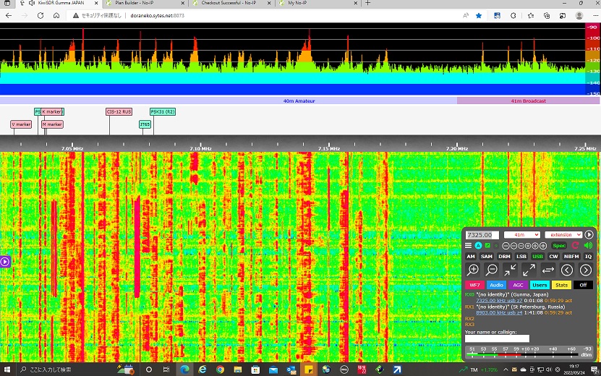Collapse panel using the purple side arrow

point(4,262)
